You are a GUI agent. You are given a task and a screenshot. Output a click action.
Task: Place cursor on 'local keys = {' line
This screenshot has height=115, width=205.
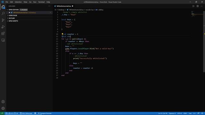[x=68, y=19]
